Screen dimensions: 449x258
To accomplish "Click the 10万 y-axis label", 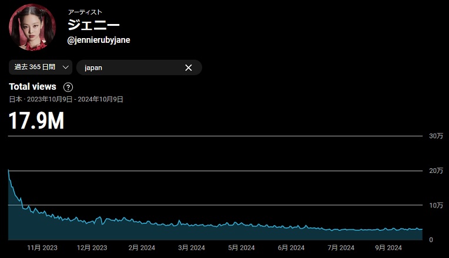I will click(x=435, y=205).
